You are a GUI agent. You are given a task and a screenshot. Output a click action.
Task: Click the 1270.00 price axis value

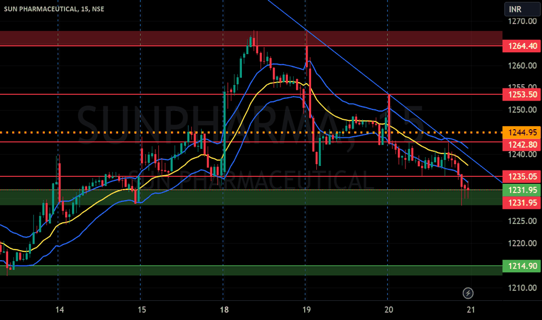point(522,22)
